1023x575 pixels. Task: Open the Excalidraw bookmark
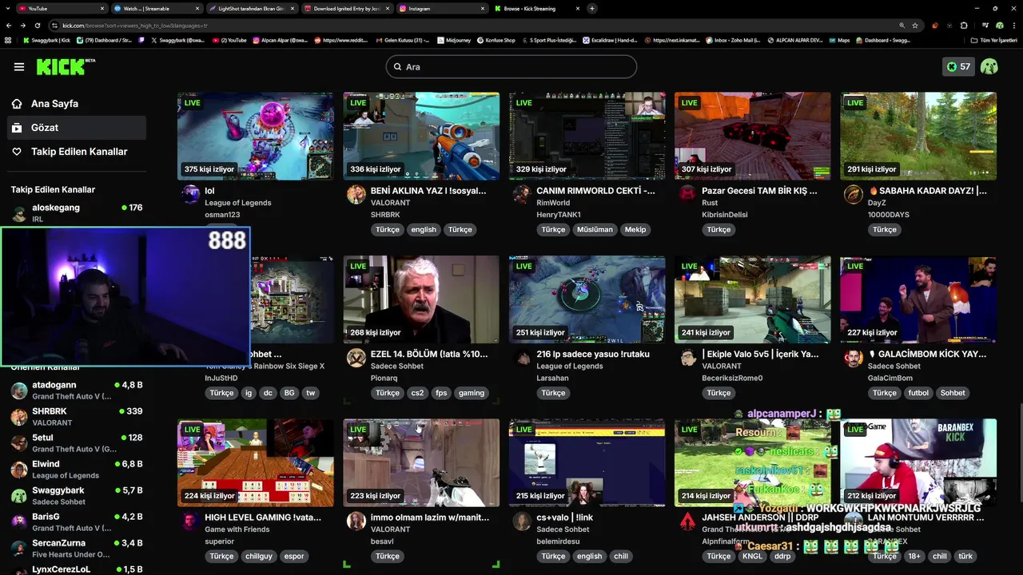tap(609, 40)
